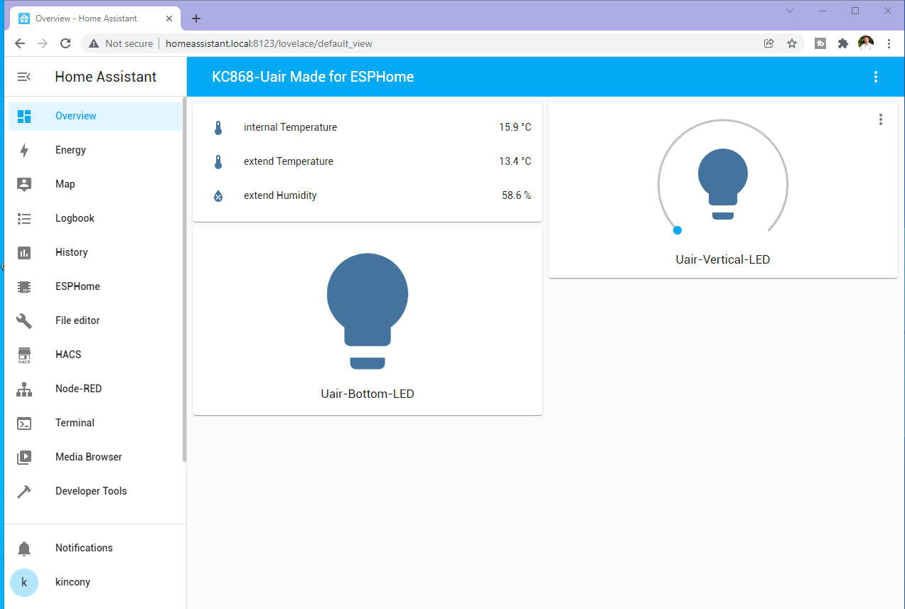905x609 pixels.
Task: Expand the browser tab search dropdown
Action: pos(790,11)
